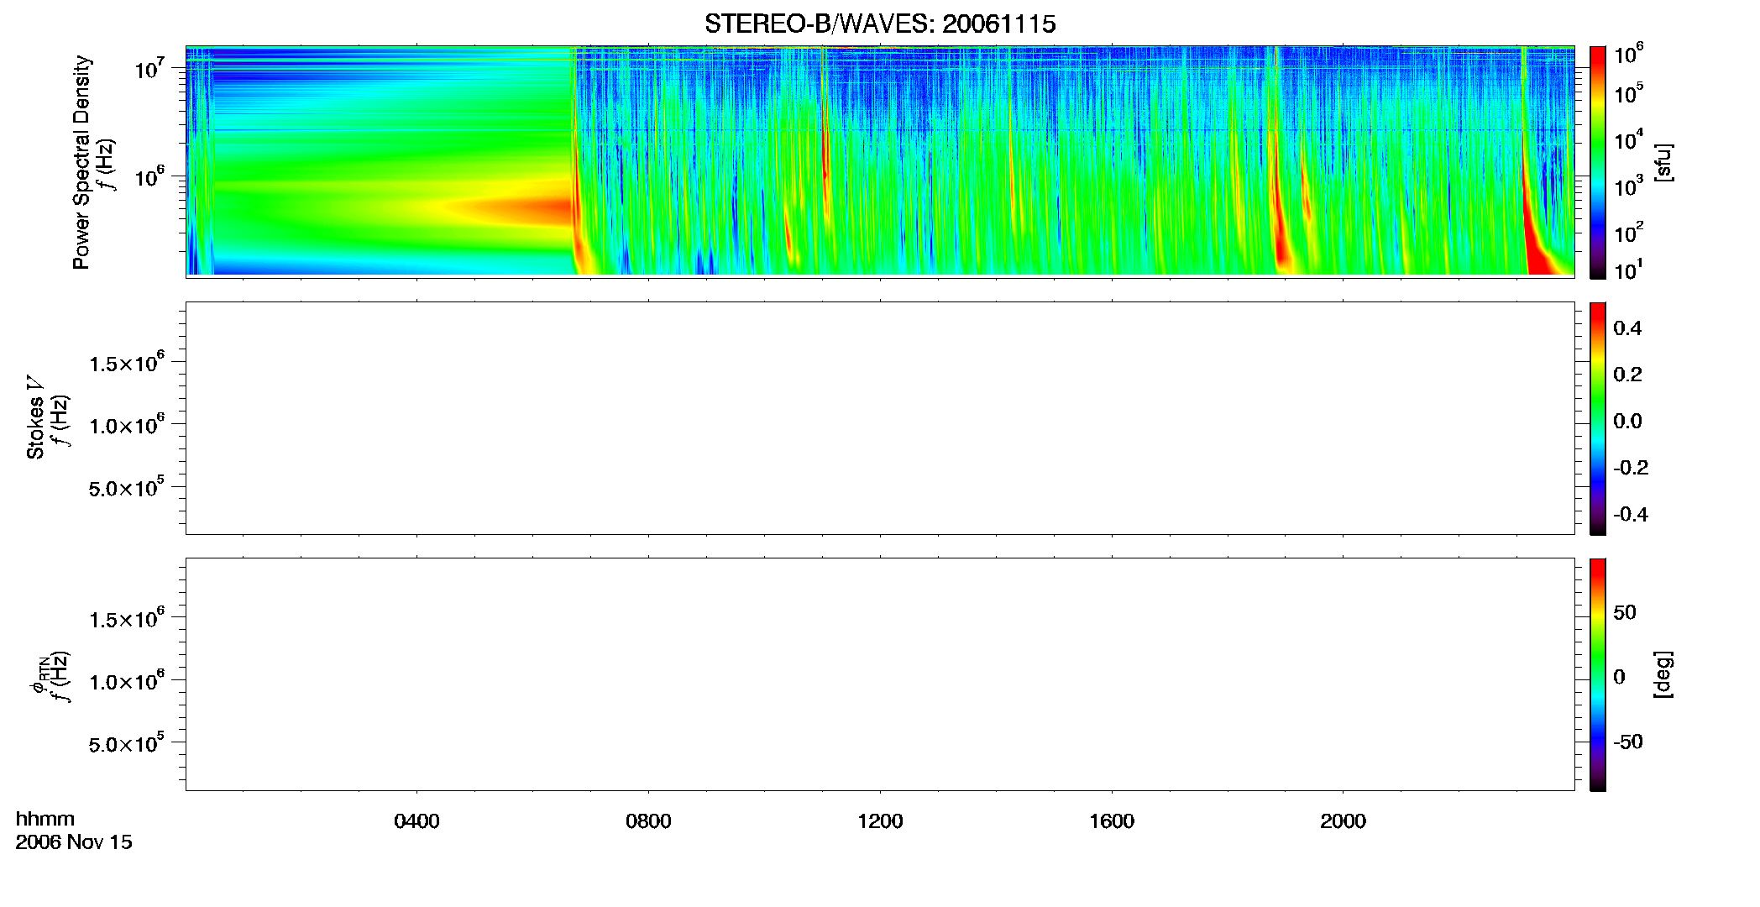Click the Stokes V color bar
Screen dimensions: 1760x907
pos(1597,418)
